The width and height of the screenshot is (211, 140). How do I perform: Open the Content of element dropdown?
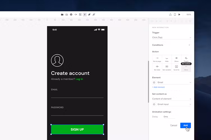(171, 99)
